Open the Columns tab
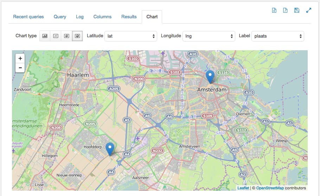 tap(102, 17)
